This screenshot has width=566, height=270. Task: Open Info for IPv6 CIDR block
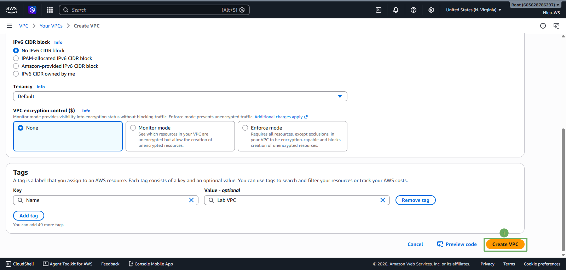[x=58, y=42]
